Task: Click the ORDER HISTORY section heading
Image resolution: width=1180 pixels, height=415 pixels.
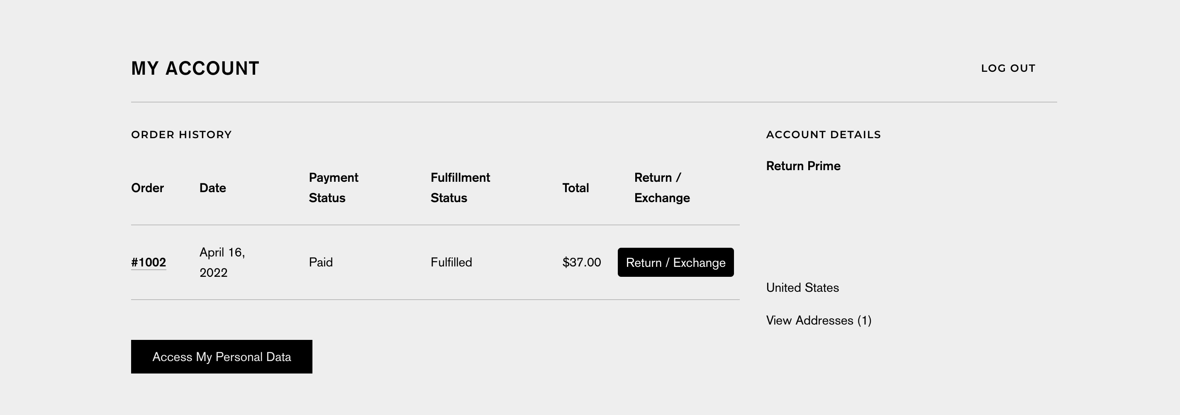Action: point(181,135)
